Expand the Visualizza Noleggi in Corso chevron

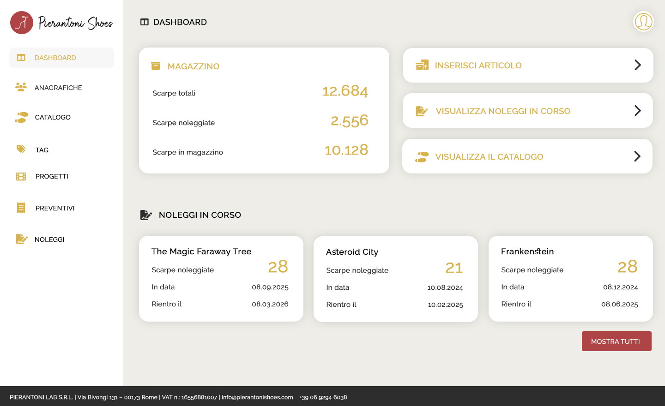[637, 111]
